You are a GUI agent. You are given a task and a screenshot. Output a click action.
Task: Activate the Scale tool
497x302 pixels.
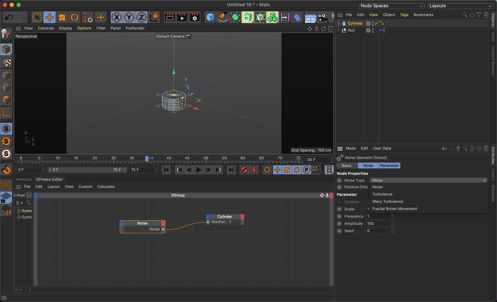pos(62,17)
